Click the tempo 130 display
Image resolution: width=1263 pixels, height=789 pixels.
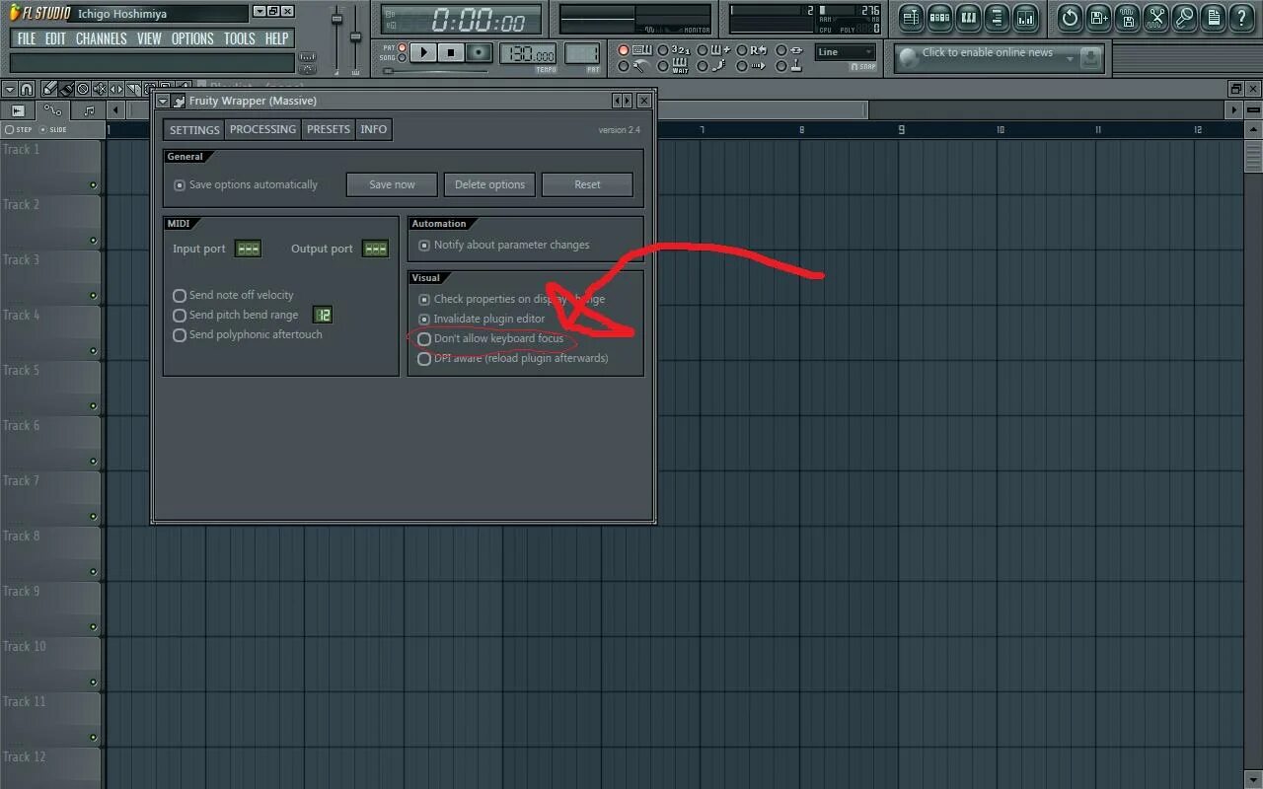click(528, 53)
